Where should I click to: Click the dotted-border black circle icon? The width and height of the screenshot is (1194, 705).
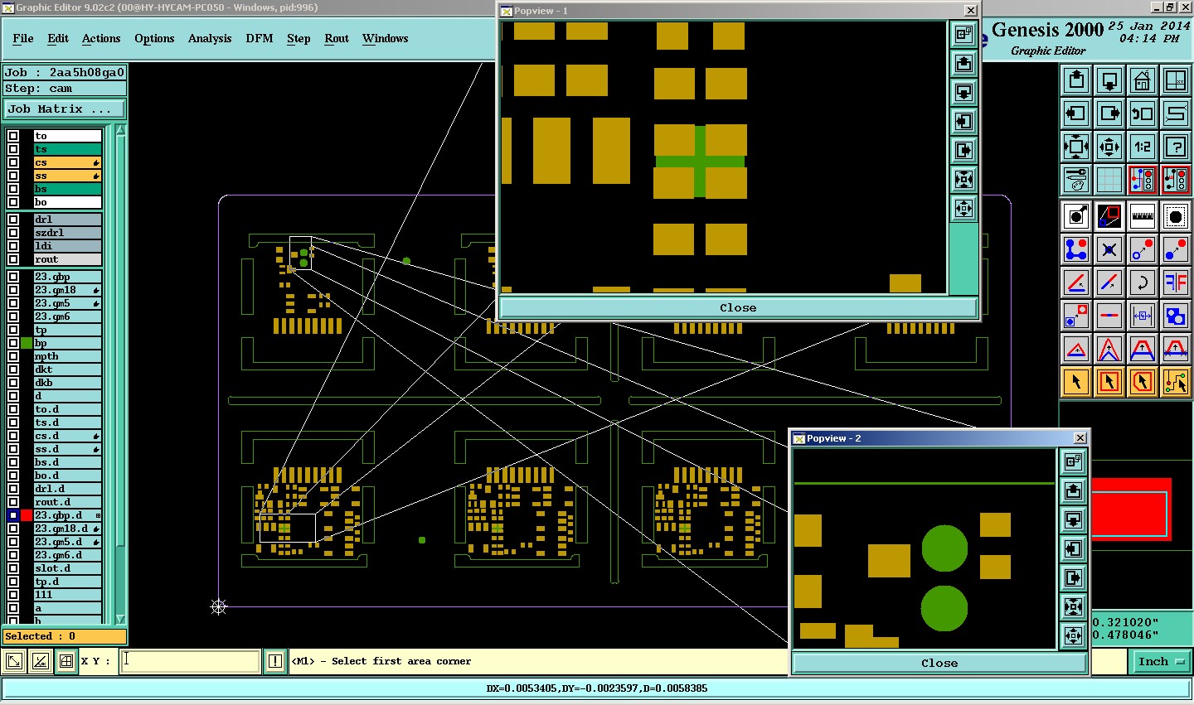tap(1176, 216)
